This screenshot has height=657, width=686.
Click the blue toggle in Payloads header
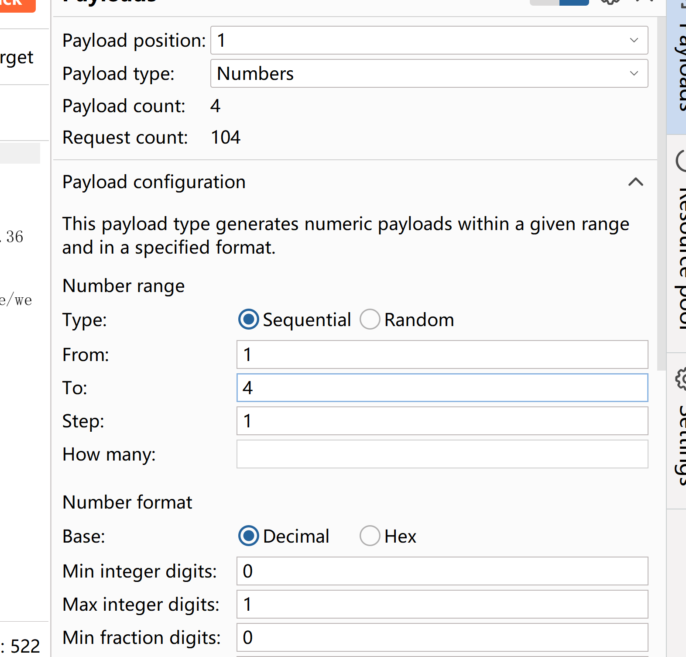point(574,2)
